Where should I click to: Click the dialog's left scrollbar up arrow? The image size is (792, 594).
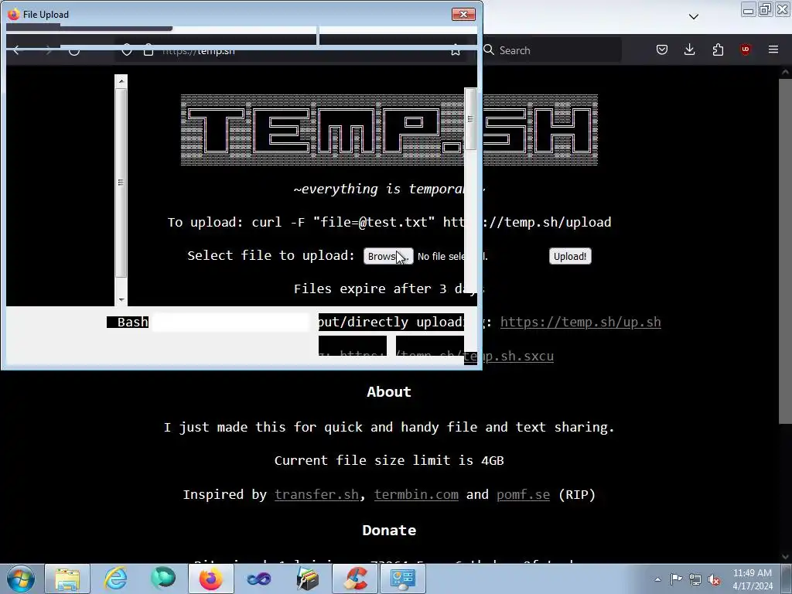[121, 80]
